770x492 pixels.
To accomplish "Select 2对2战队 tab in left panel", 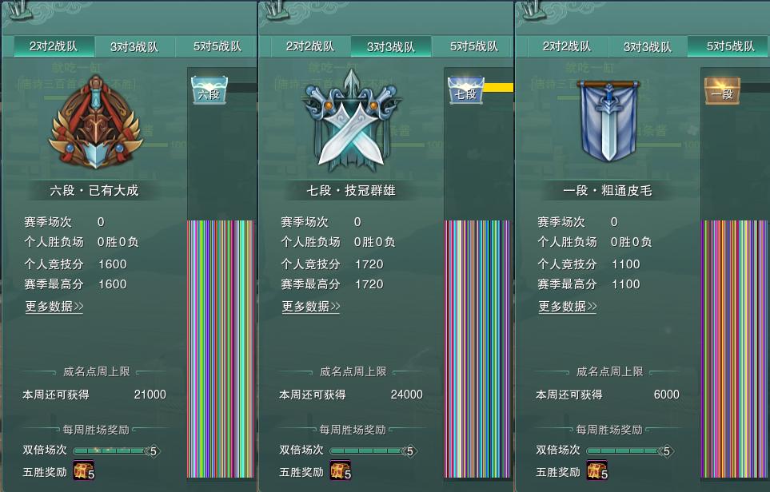I will pos(54,46).
